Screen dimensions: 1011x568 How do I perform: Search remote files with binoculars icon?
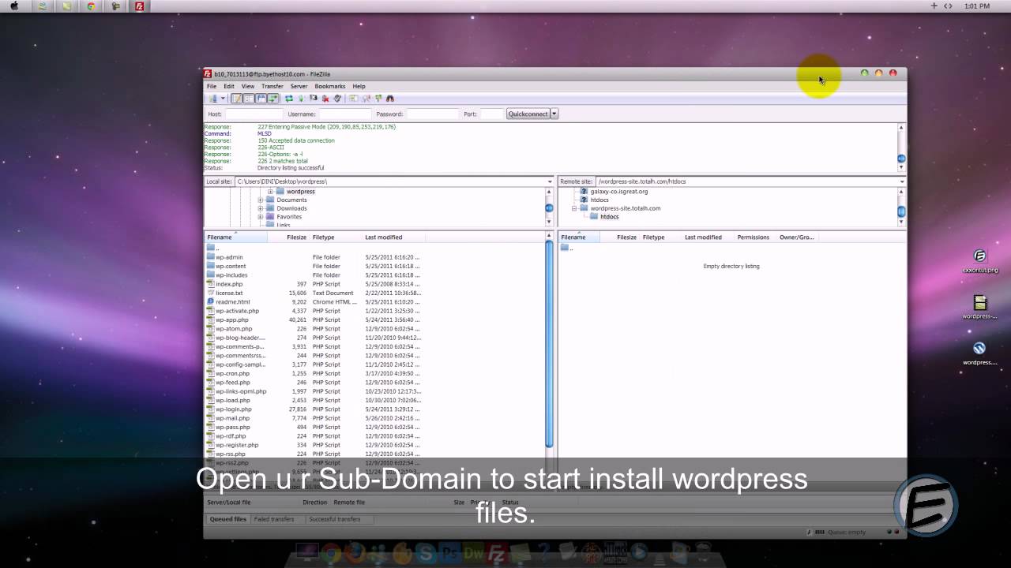[389, 99]
